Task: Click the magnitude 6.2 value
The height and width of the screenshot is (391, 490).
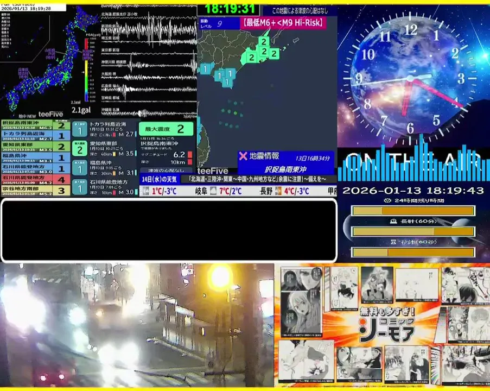Action: point(179,155)
